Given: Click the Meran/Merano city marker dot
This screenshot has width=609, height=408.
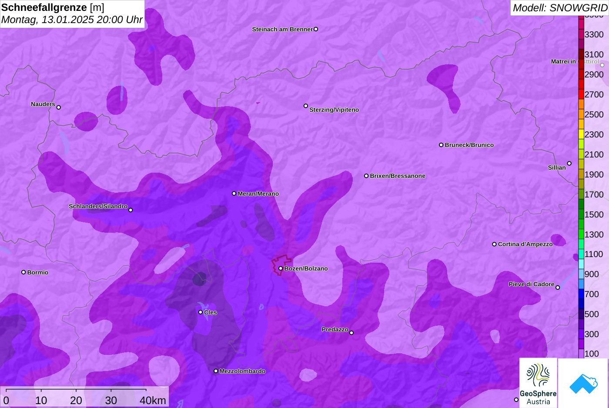Looking at the screenshot, I should click(x=234, y=194).
